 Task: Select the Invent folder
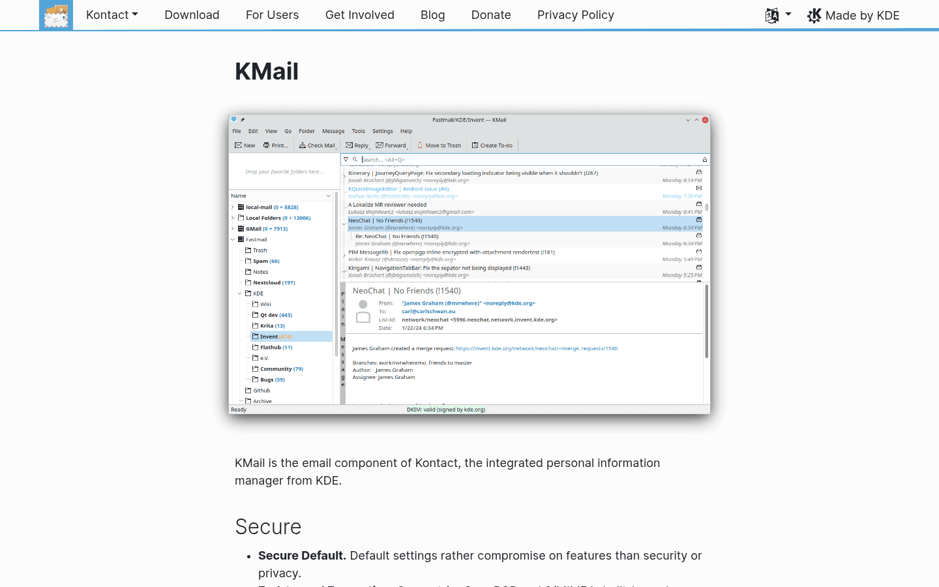pyautogui.click(x=291, y=337)
